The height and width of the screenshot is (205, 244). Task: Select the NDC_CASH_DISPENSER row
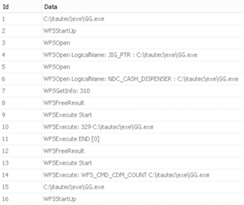click(x=122, y=79)
